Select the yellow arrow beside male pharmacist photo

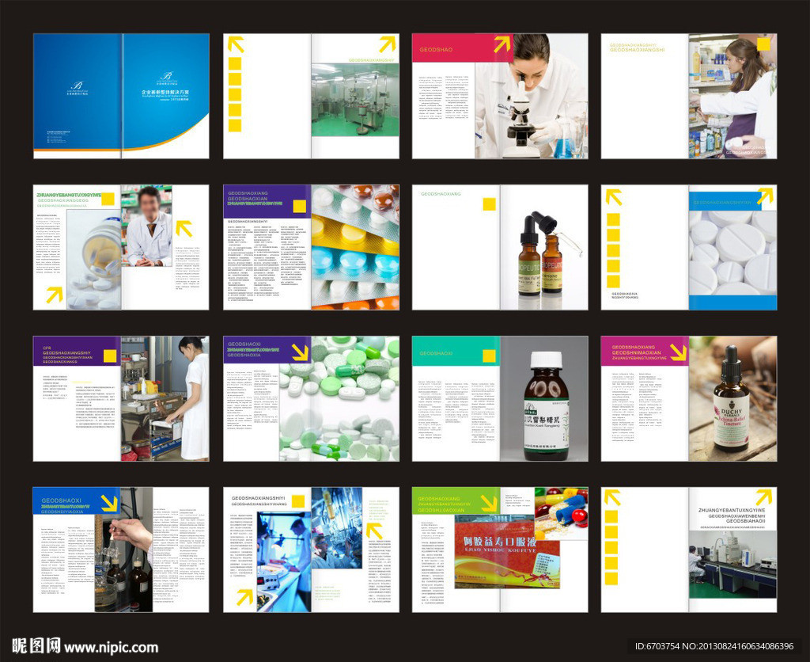(x=184, y=229)
